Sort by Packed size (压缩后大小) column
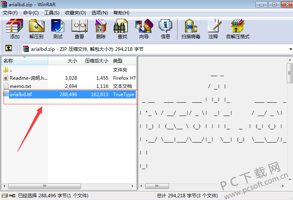The image size is (293, 200). tap(95, 61)
